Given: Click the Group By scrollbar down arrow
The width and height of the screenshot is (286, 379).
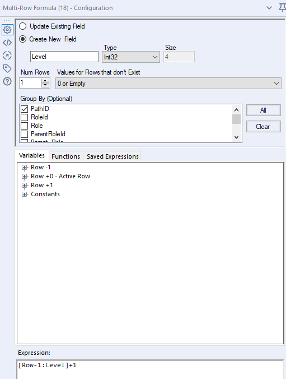Looking at the screenshot, I should tap(237, 137).
